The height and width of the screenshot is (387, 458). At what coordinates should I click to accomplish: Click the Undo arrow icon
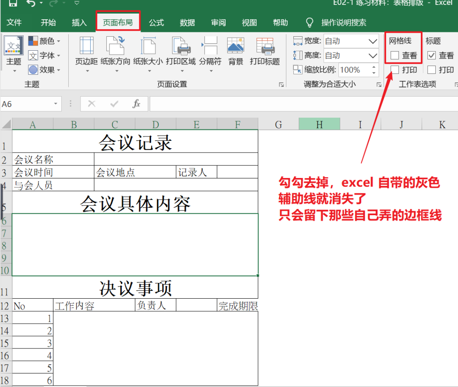click(31, 3)
